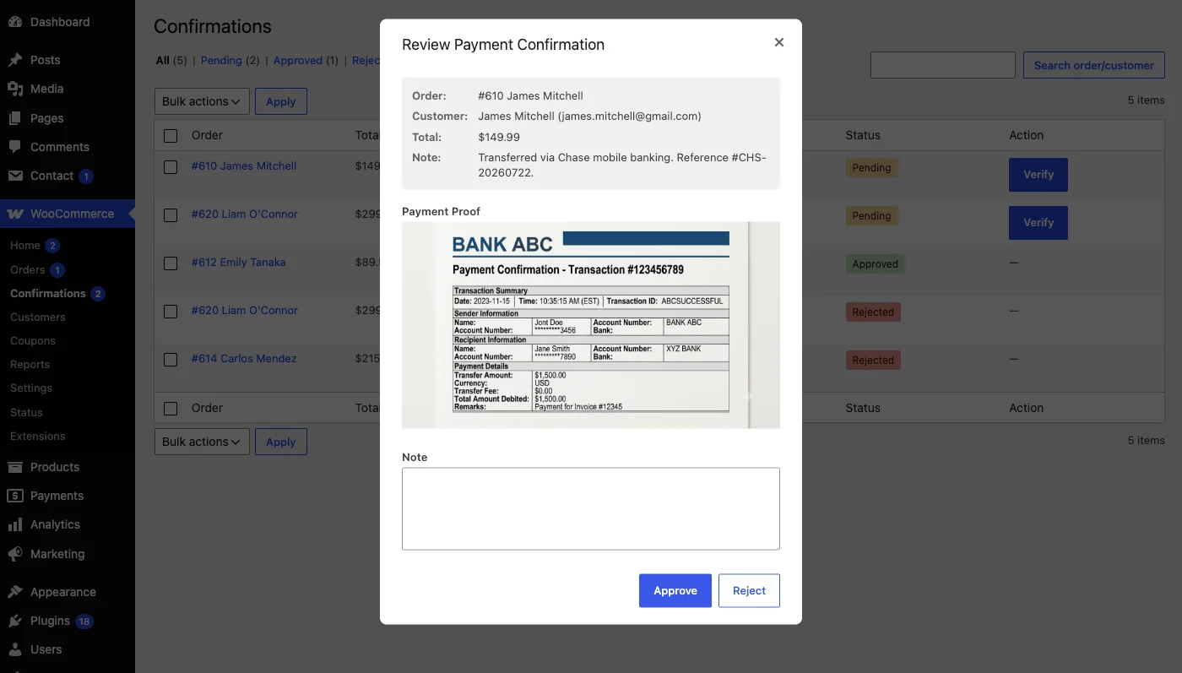Open the bottom Bulk actions dropdown
This screenshot has width=1182, height=673.
point(202,442)
